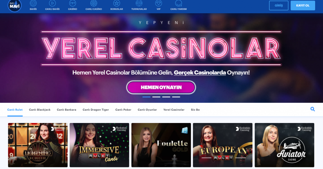323x169 pixels.
Task: Switch to the Canlı Dragon Tiger tab
Action: click(96, 110)
